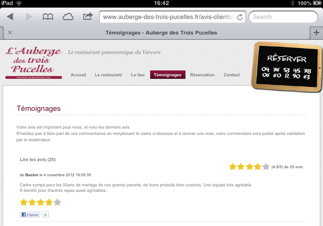Click the Facebook J'aime button
Image resolution: width=323 pixels, height=226 pixels.
pos(30,215)
